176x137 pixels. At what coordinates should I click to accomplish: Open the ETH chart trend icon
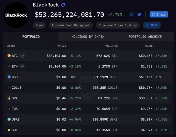(23, 66)
